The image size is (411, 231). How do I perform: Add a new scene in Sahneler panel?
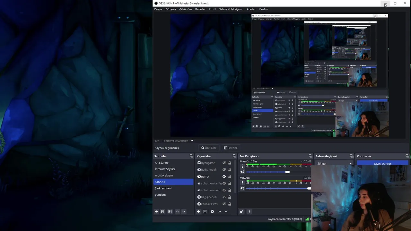[156, 211]
